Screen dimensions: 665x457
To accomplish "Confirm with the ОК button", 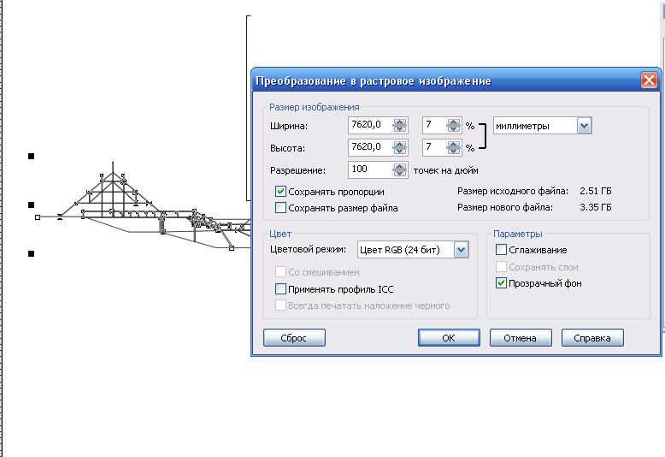I will click(x=449, y=338).
